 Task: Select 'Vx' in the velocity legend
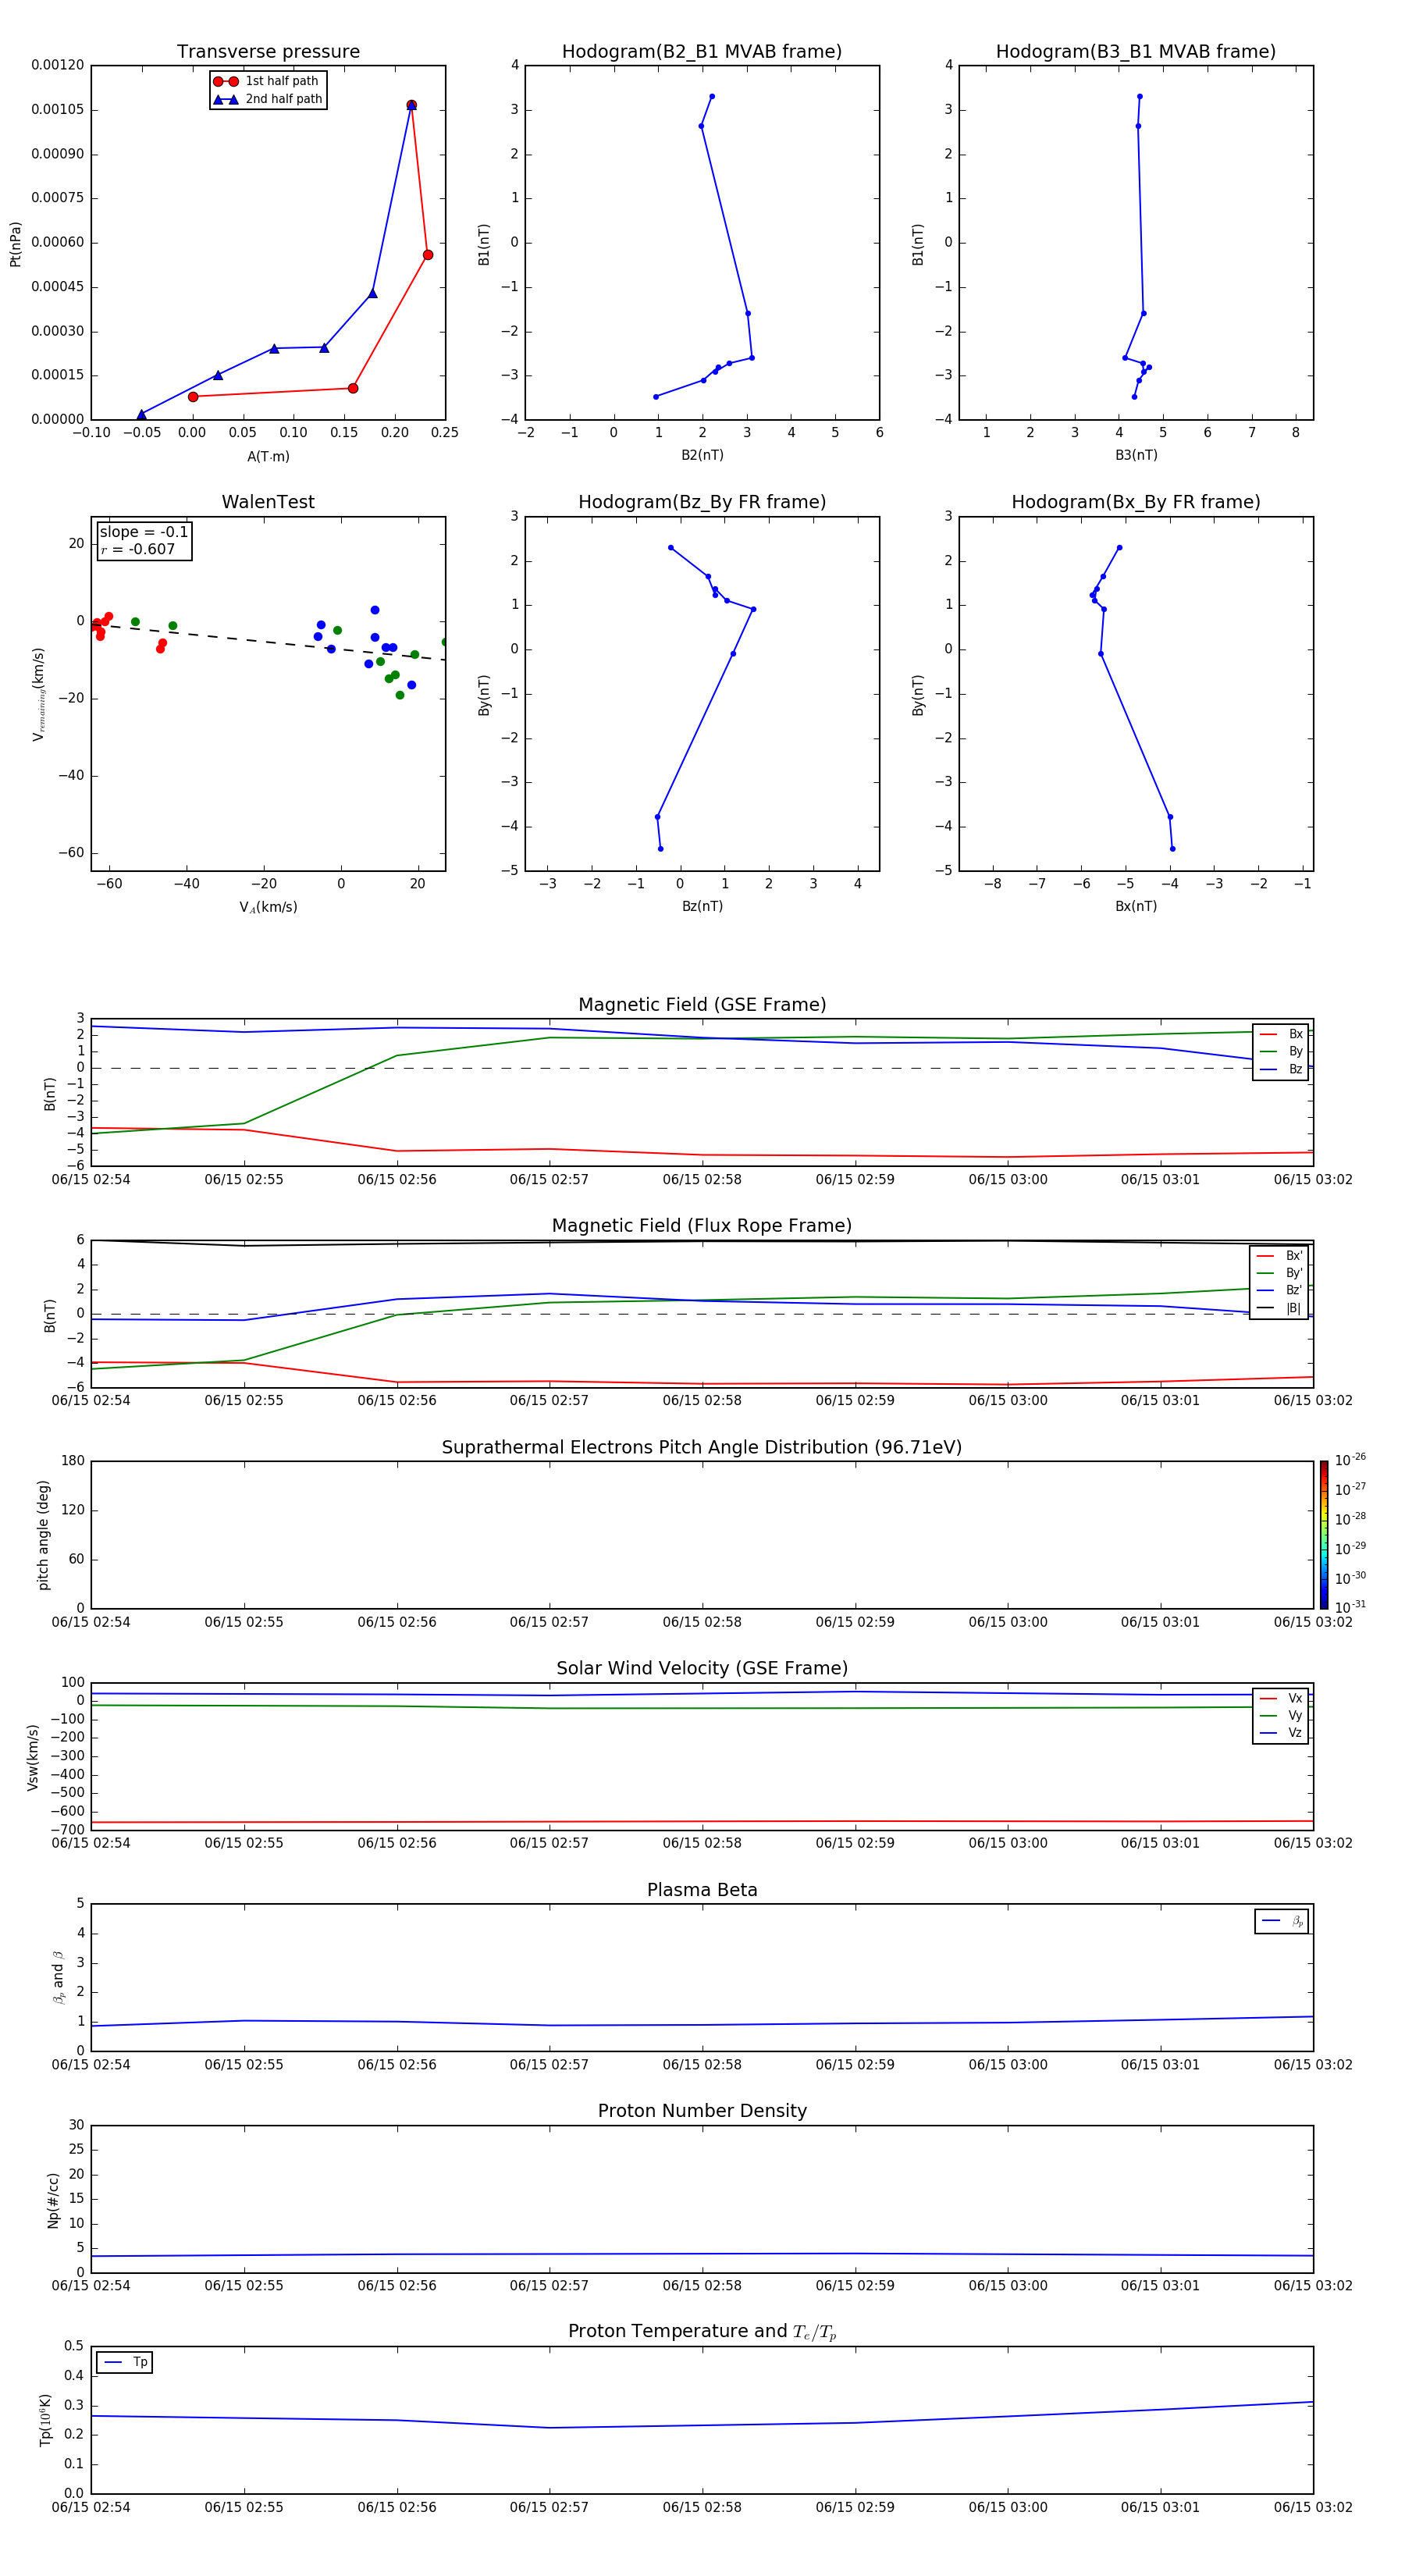pyautogui.click(x=1281, y=1698)
